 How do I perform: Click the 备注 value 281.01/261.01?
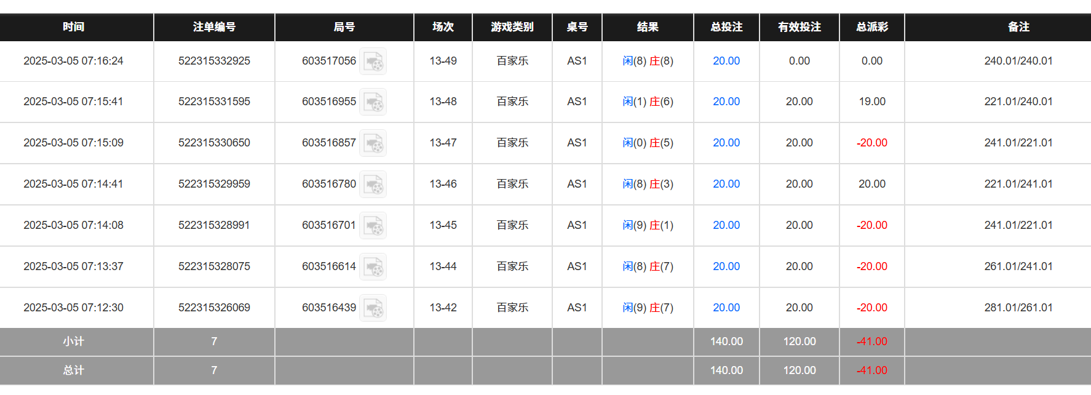coord(1018,308)
